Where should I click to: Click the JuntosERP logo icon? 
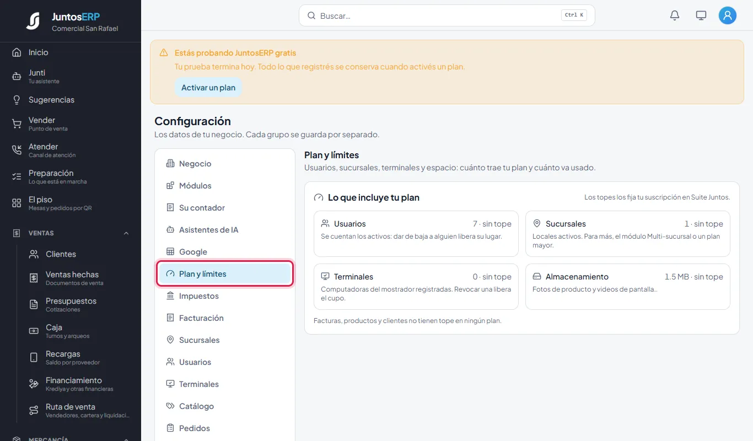33,21
